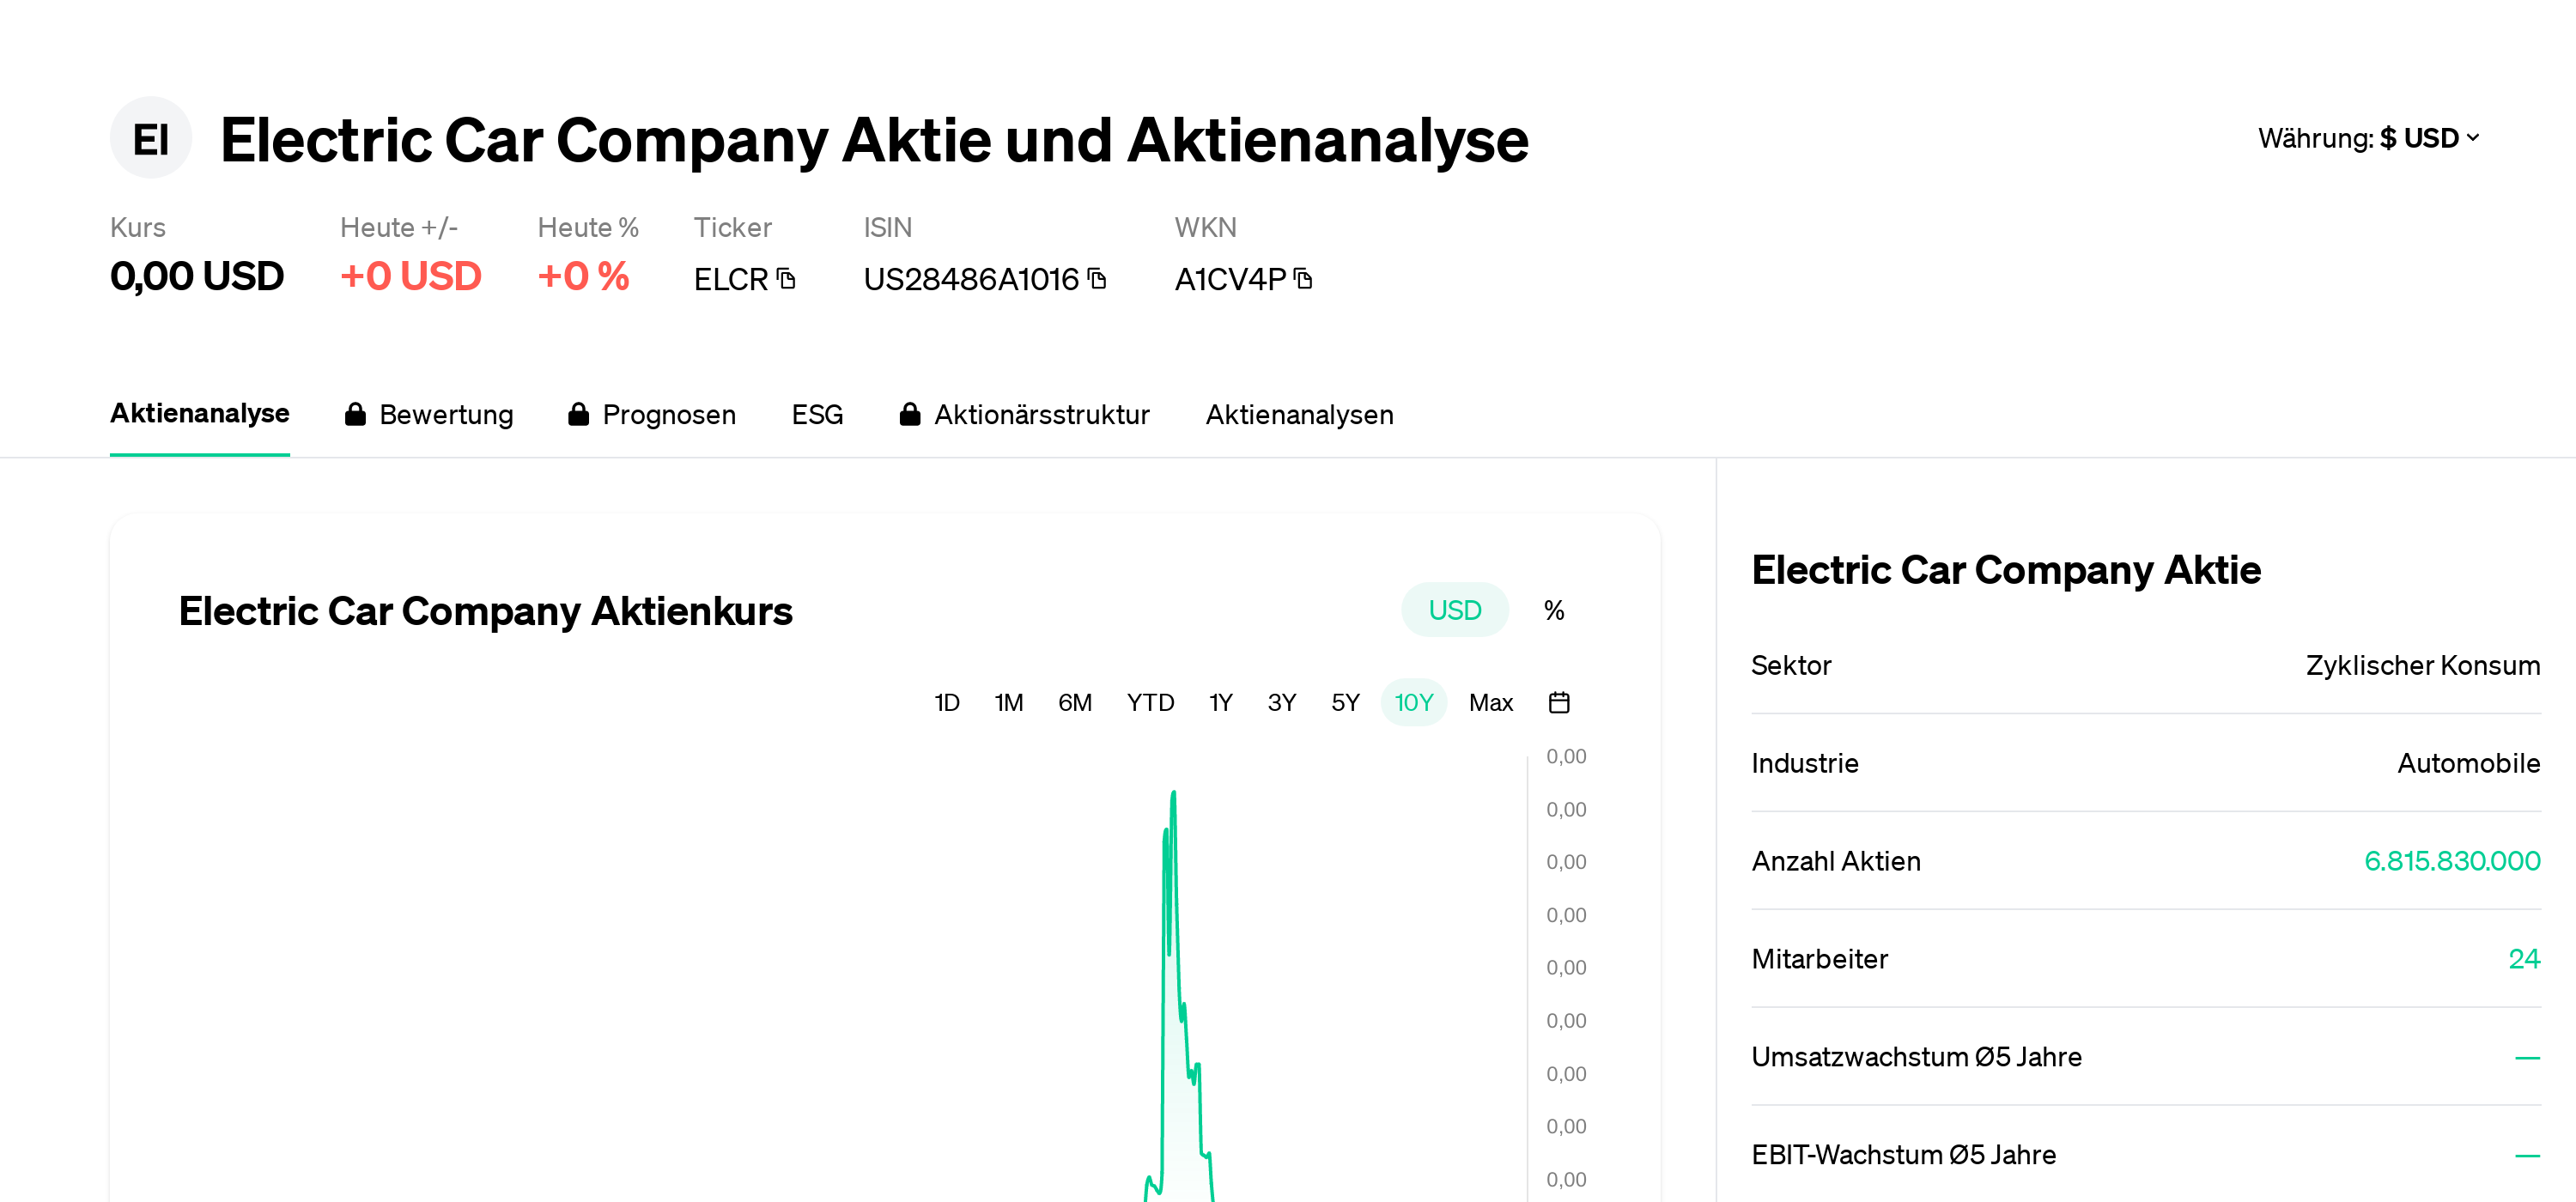2576x1202 pixels.
Task: Open the Währung USD currency dropdown
Action: tap(2368, 138)
